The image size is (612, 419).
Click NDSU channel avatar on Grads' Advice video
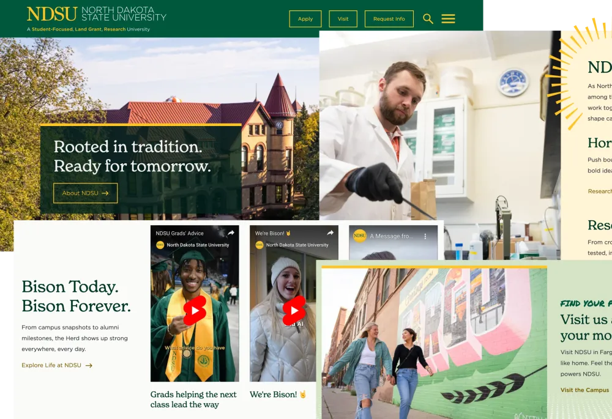click(x=160, y=245)
